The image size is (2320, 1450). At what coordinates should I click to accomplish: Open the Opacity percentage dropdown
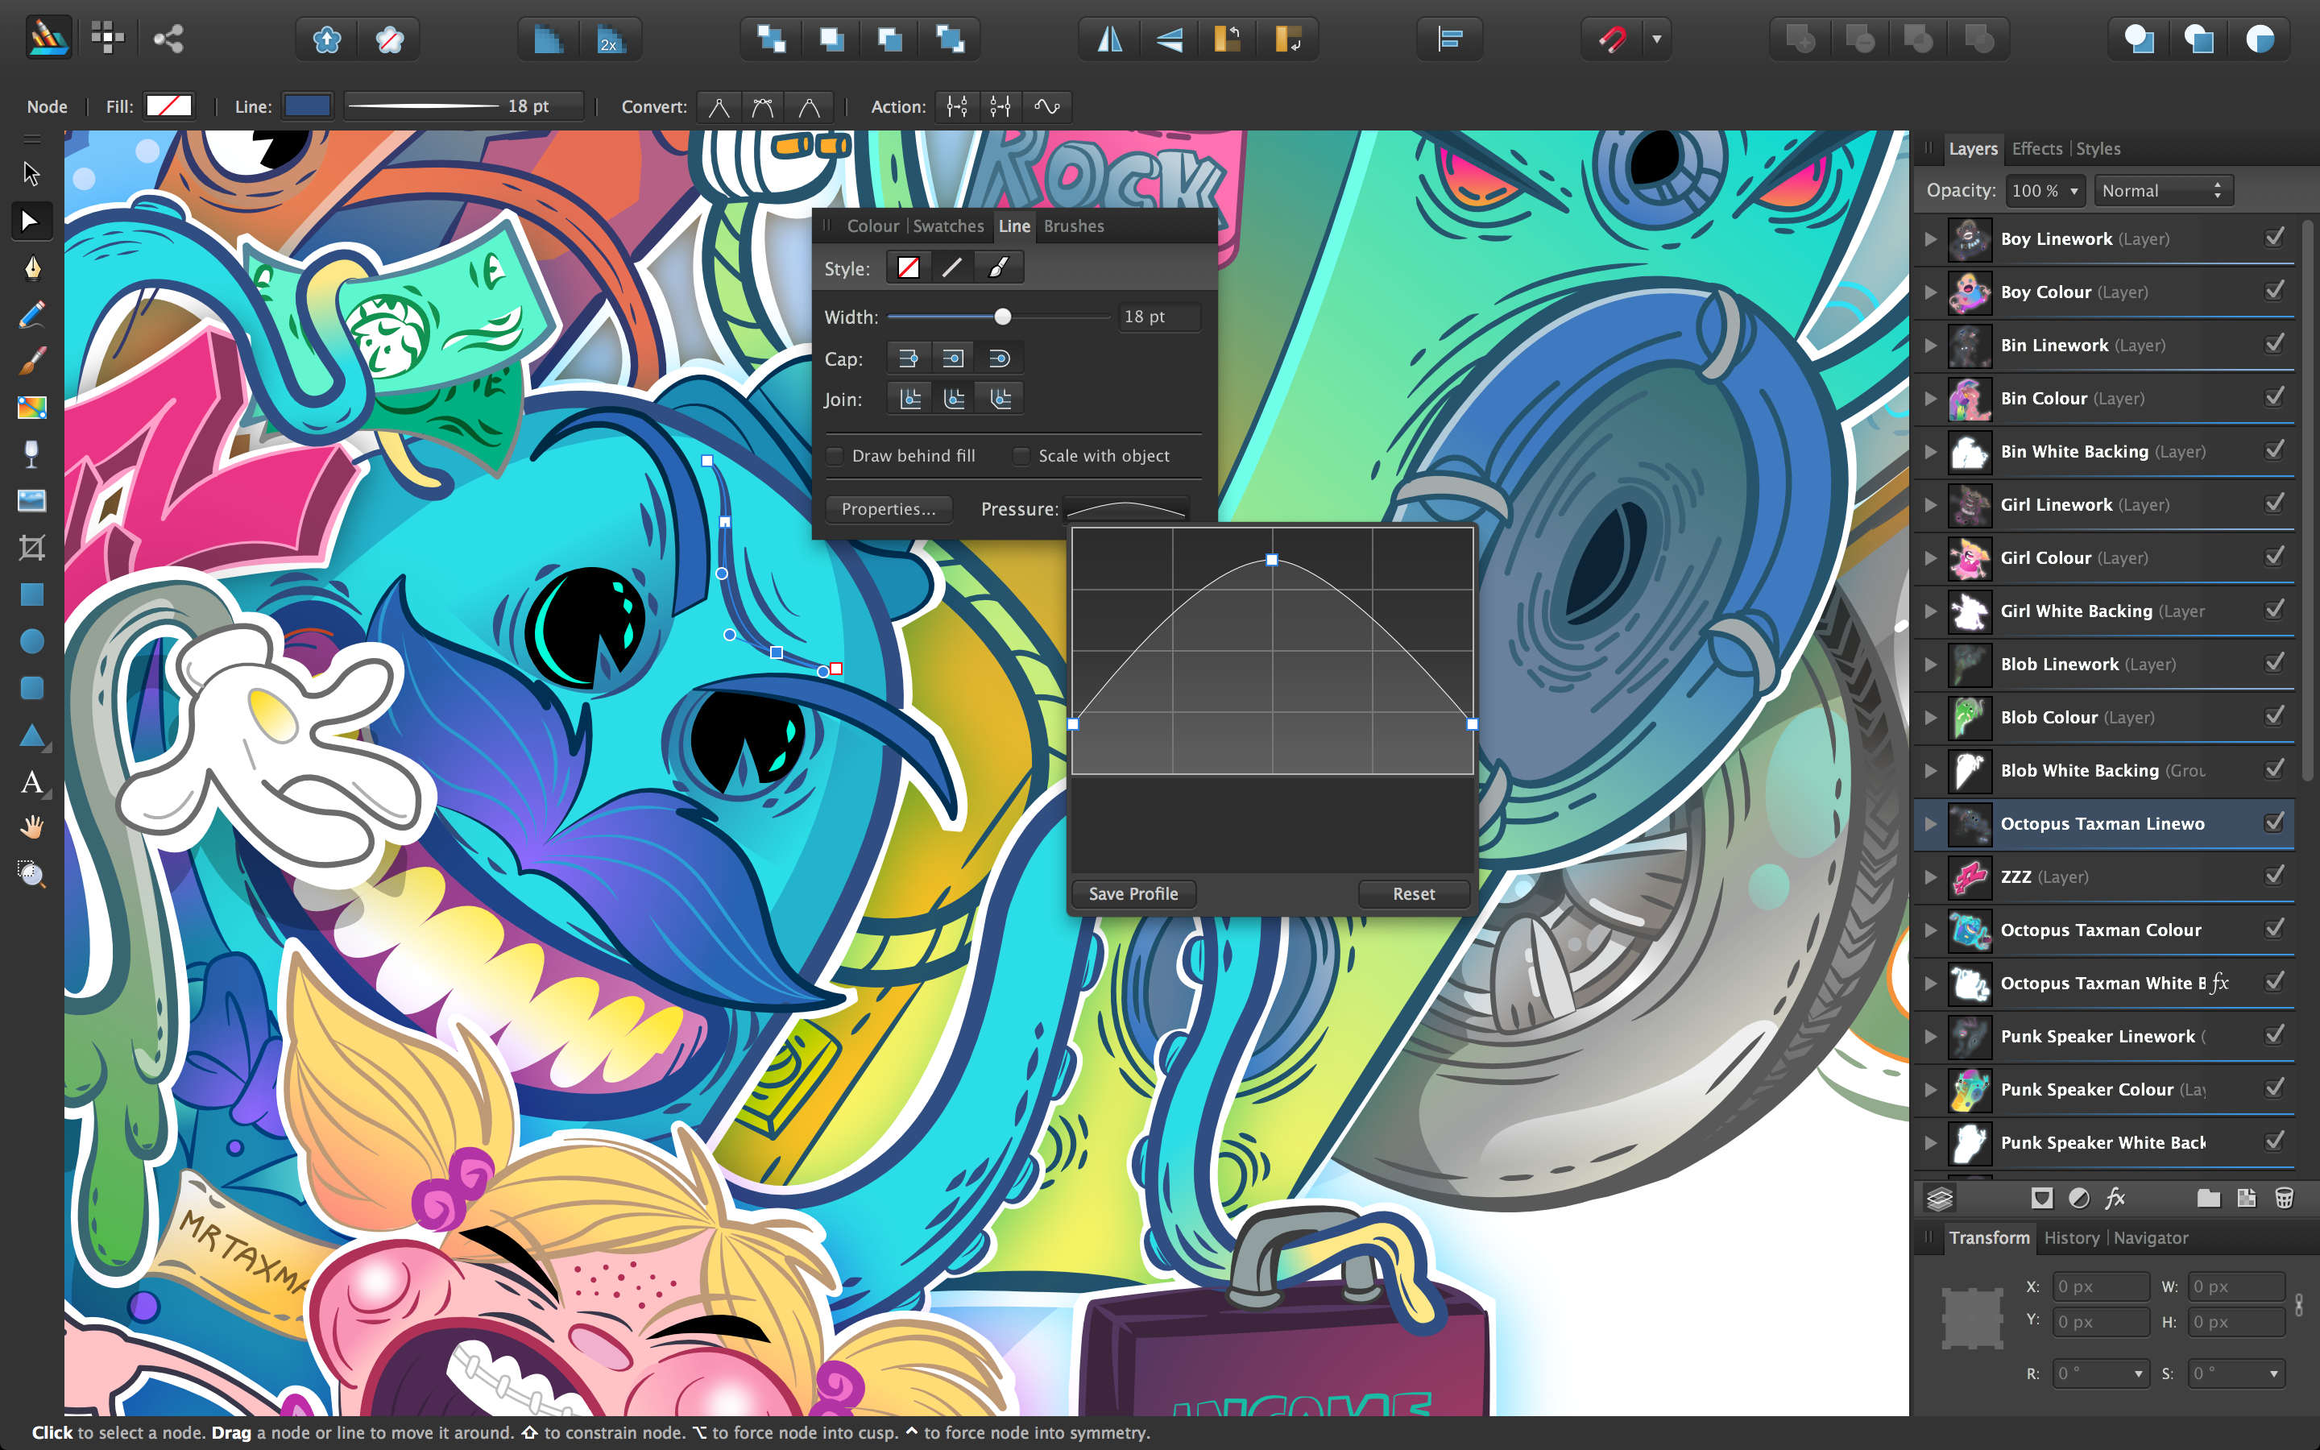point(2044,190)
